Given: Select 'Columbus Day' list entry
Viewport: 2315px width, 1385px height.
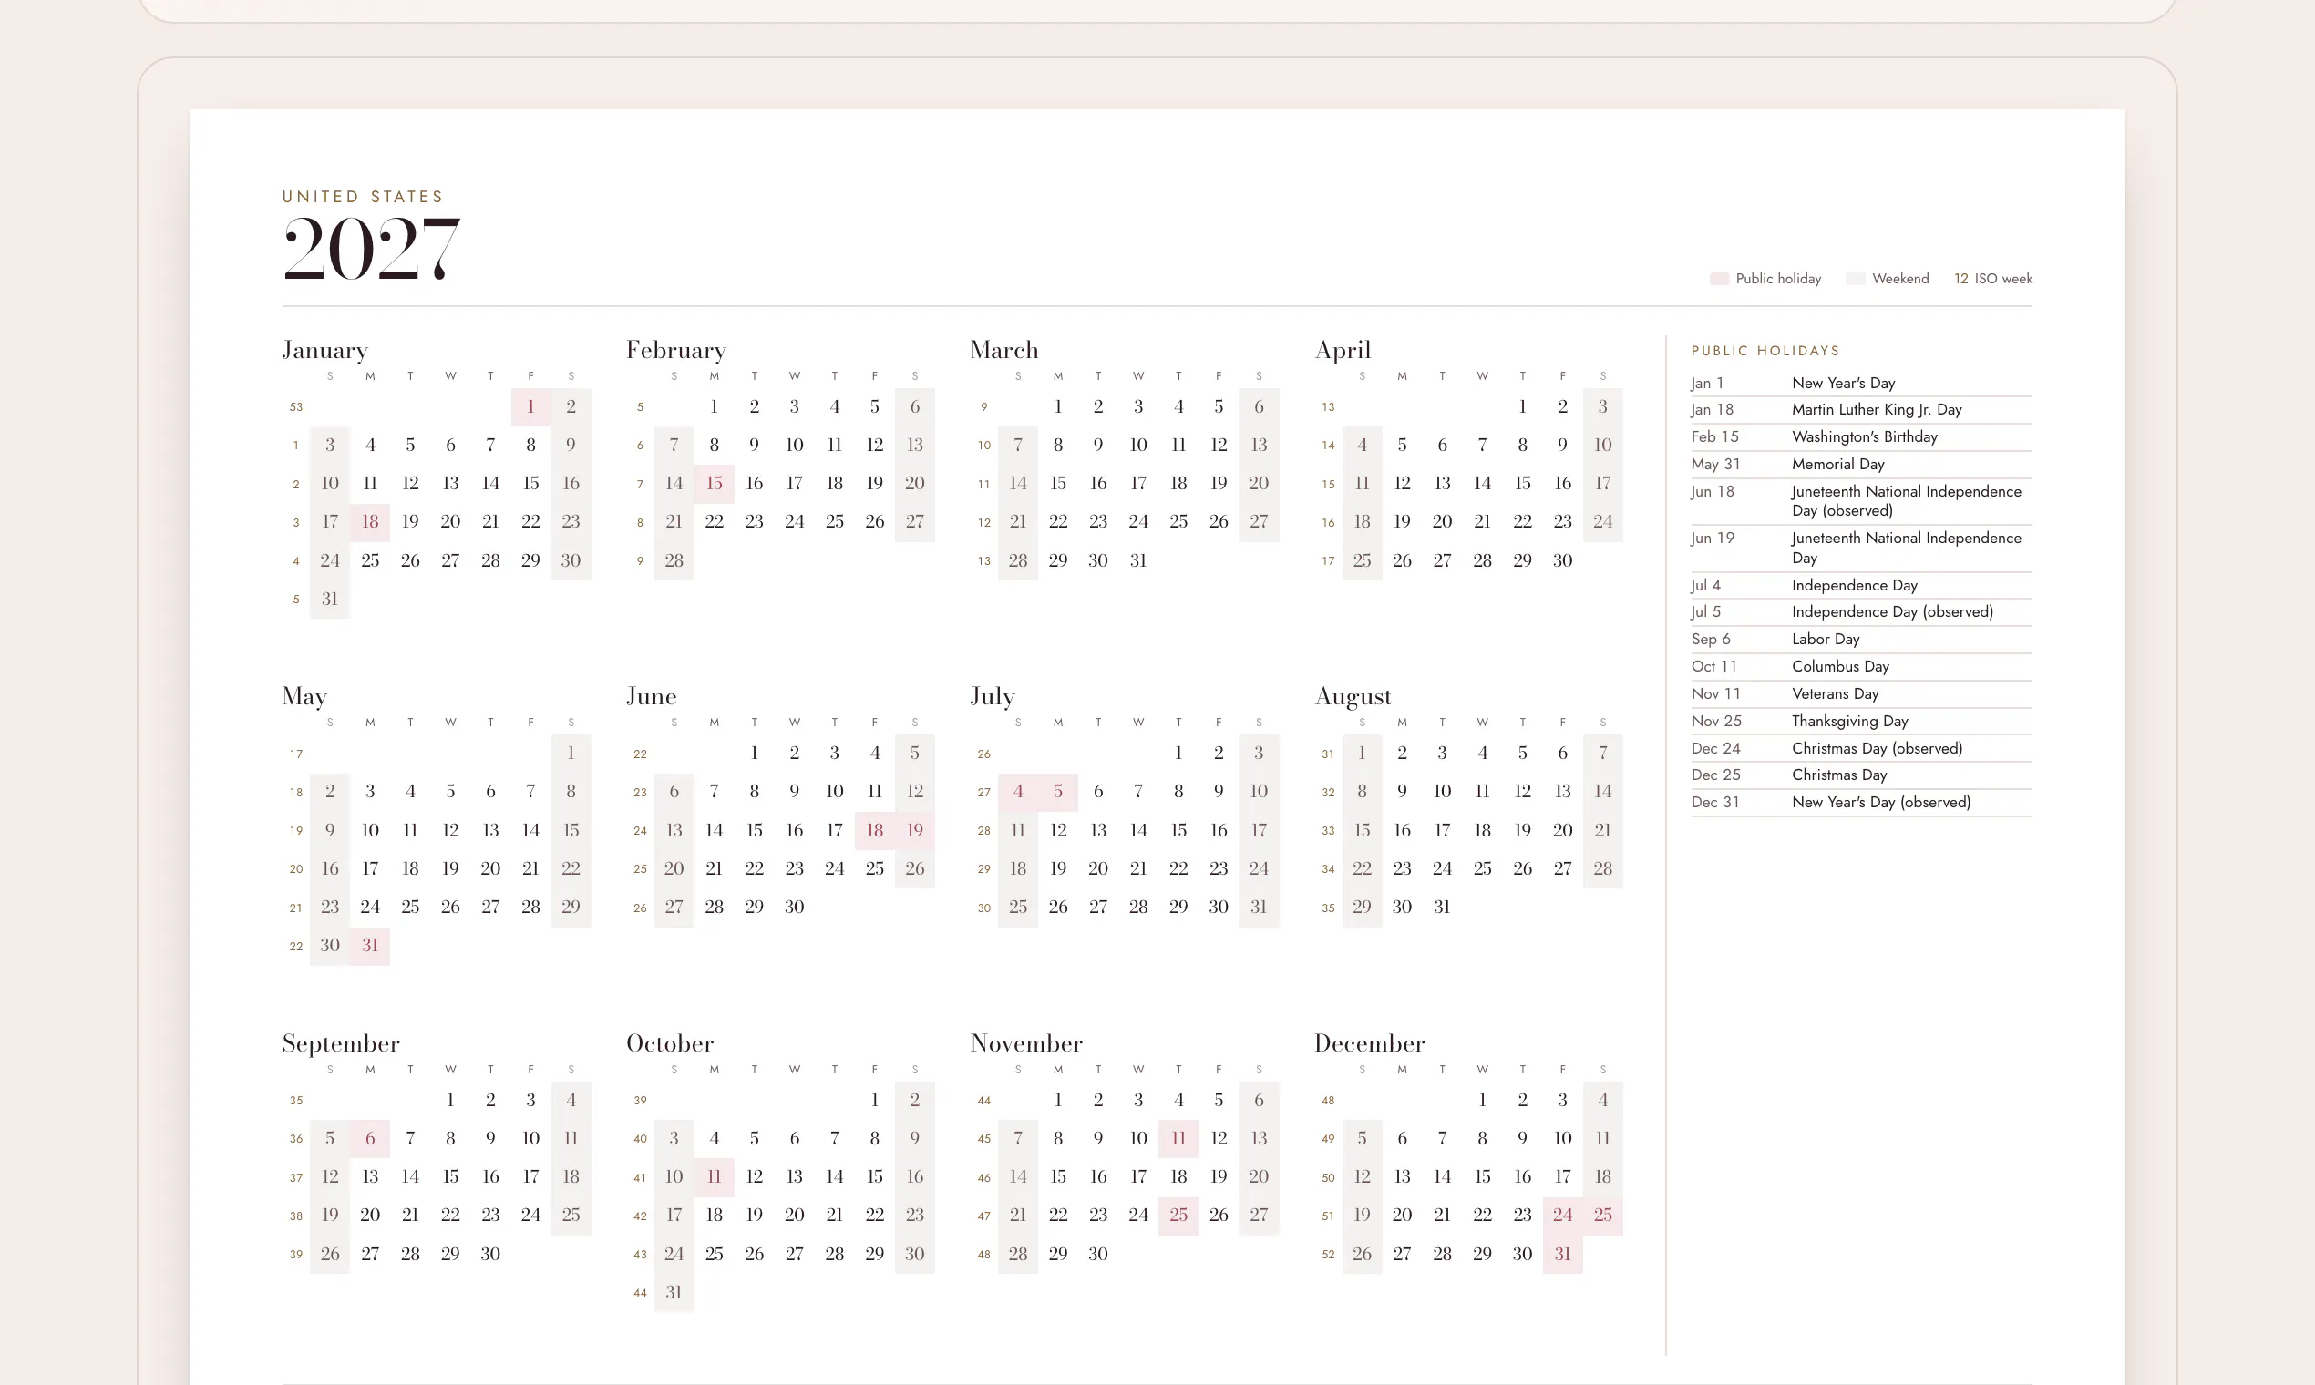Looking at the screenshot, I should pos(1861,665).
